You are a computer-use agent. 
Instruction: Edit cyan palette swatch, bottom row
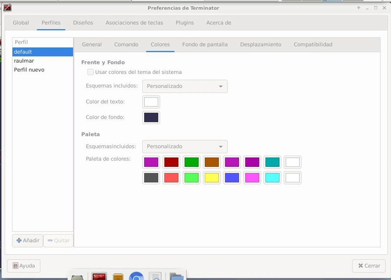tap(272, 178)
